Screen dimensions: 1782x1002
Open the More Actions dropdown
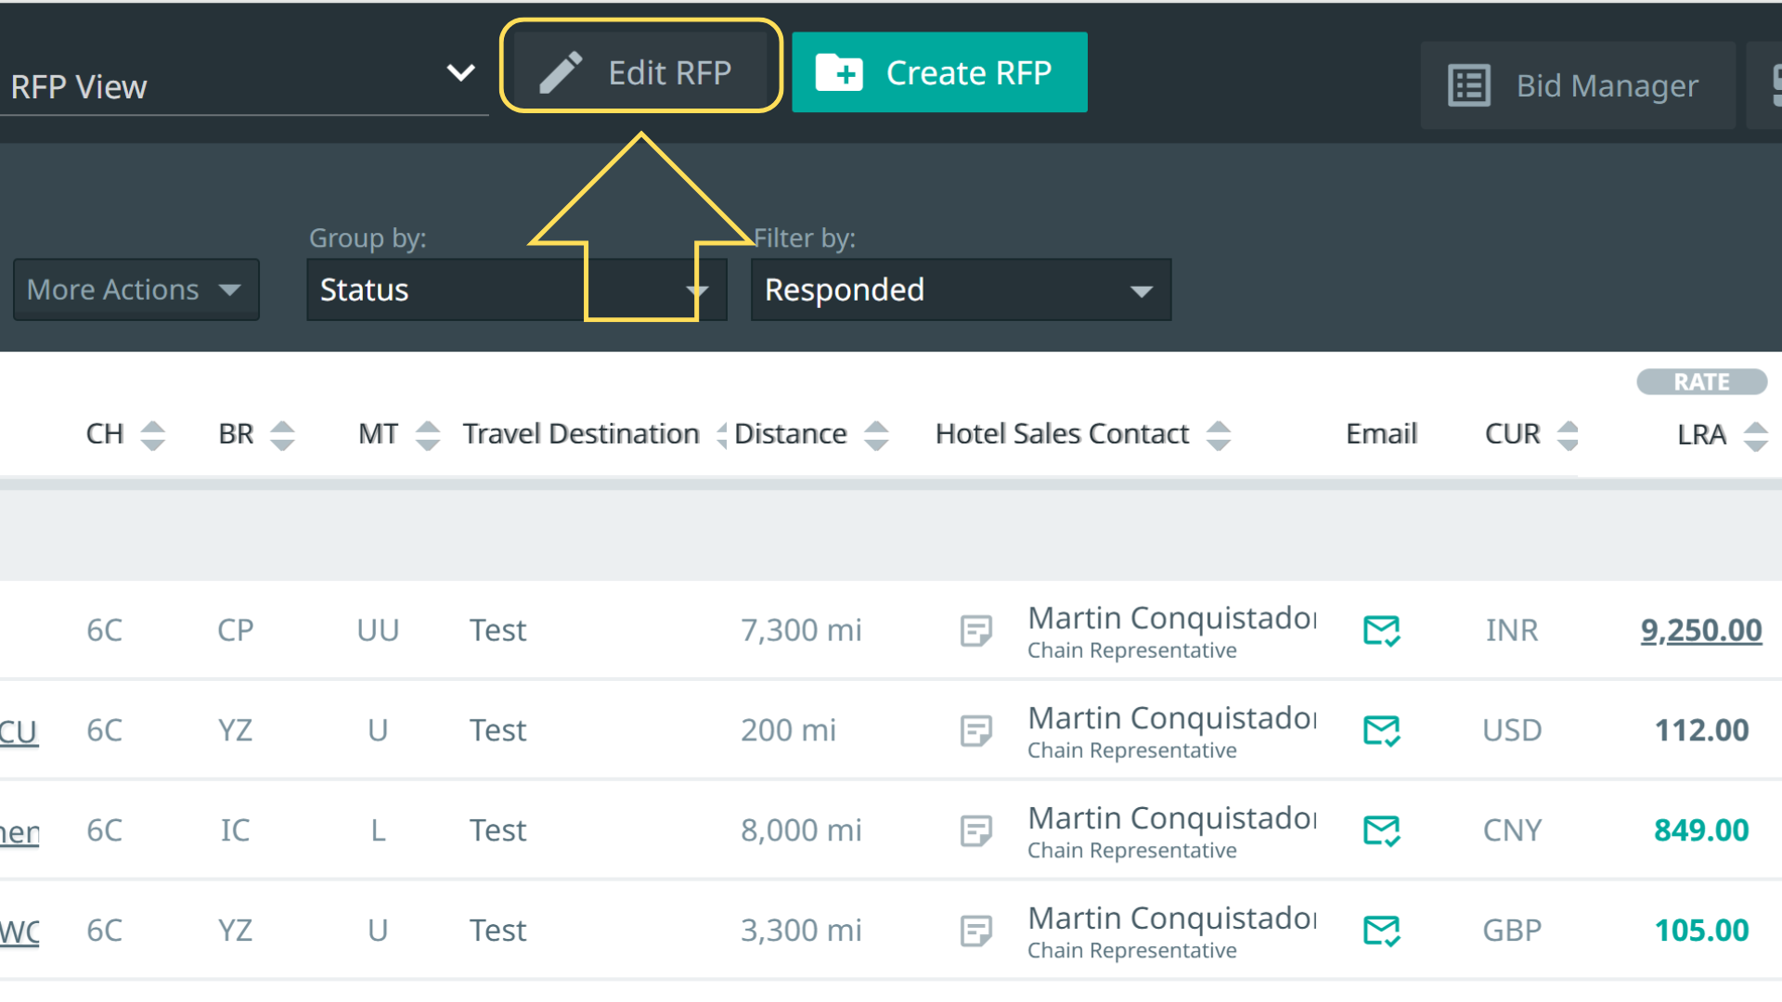[x=136, y=290]
